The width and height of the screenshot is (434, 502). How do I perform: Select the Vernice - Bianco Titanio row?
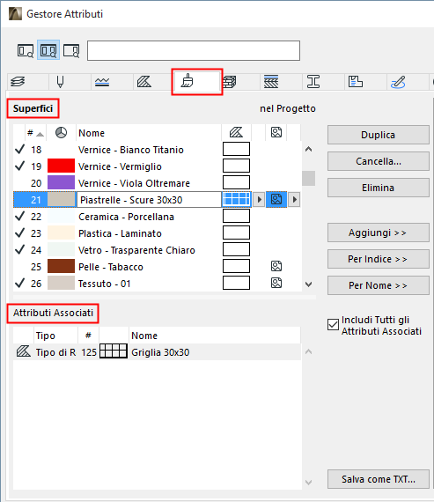158,150
